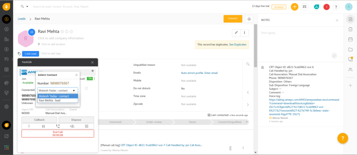This screenshot has height=155, width=357.
Task: Hold the call with pause icon
Action: pos(43,126)
